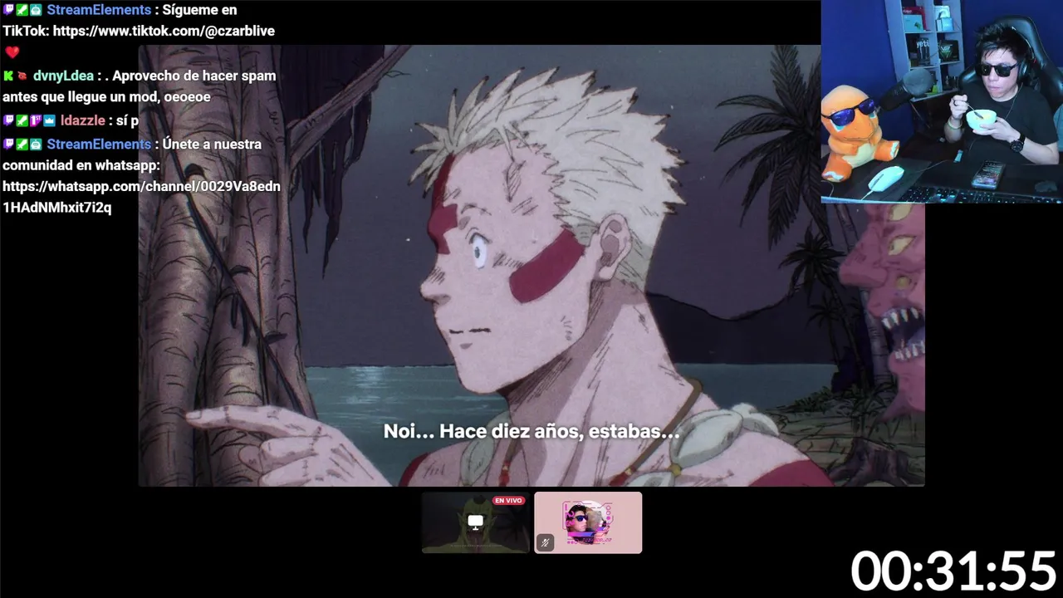Click the muted microphone icon on the avatar thumbnail
Image resolution: width=1063 pixels, height=598 pixels.
[545, 543]
